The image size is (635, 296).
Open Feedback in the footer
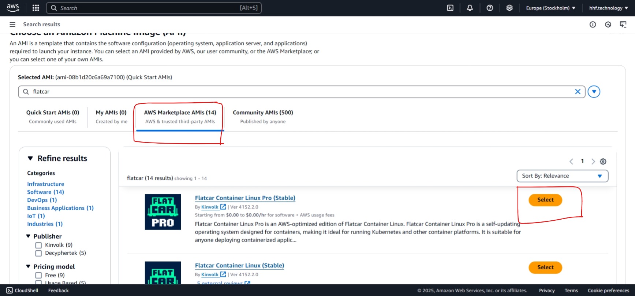(x=59, y=291)
